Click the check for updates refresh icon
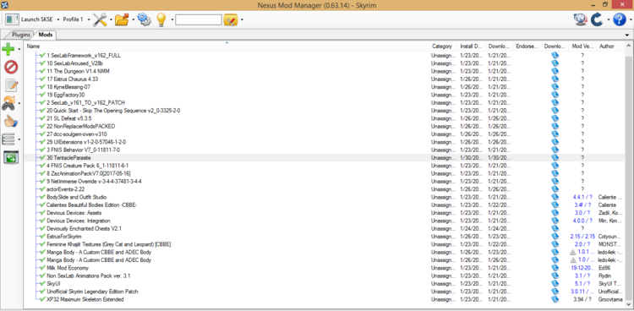The height and width of the screenshot is (311, 634). (x=597, y=19)
